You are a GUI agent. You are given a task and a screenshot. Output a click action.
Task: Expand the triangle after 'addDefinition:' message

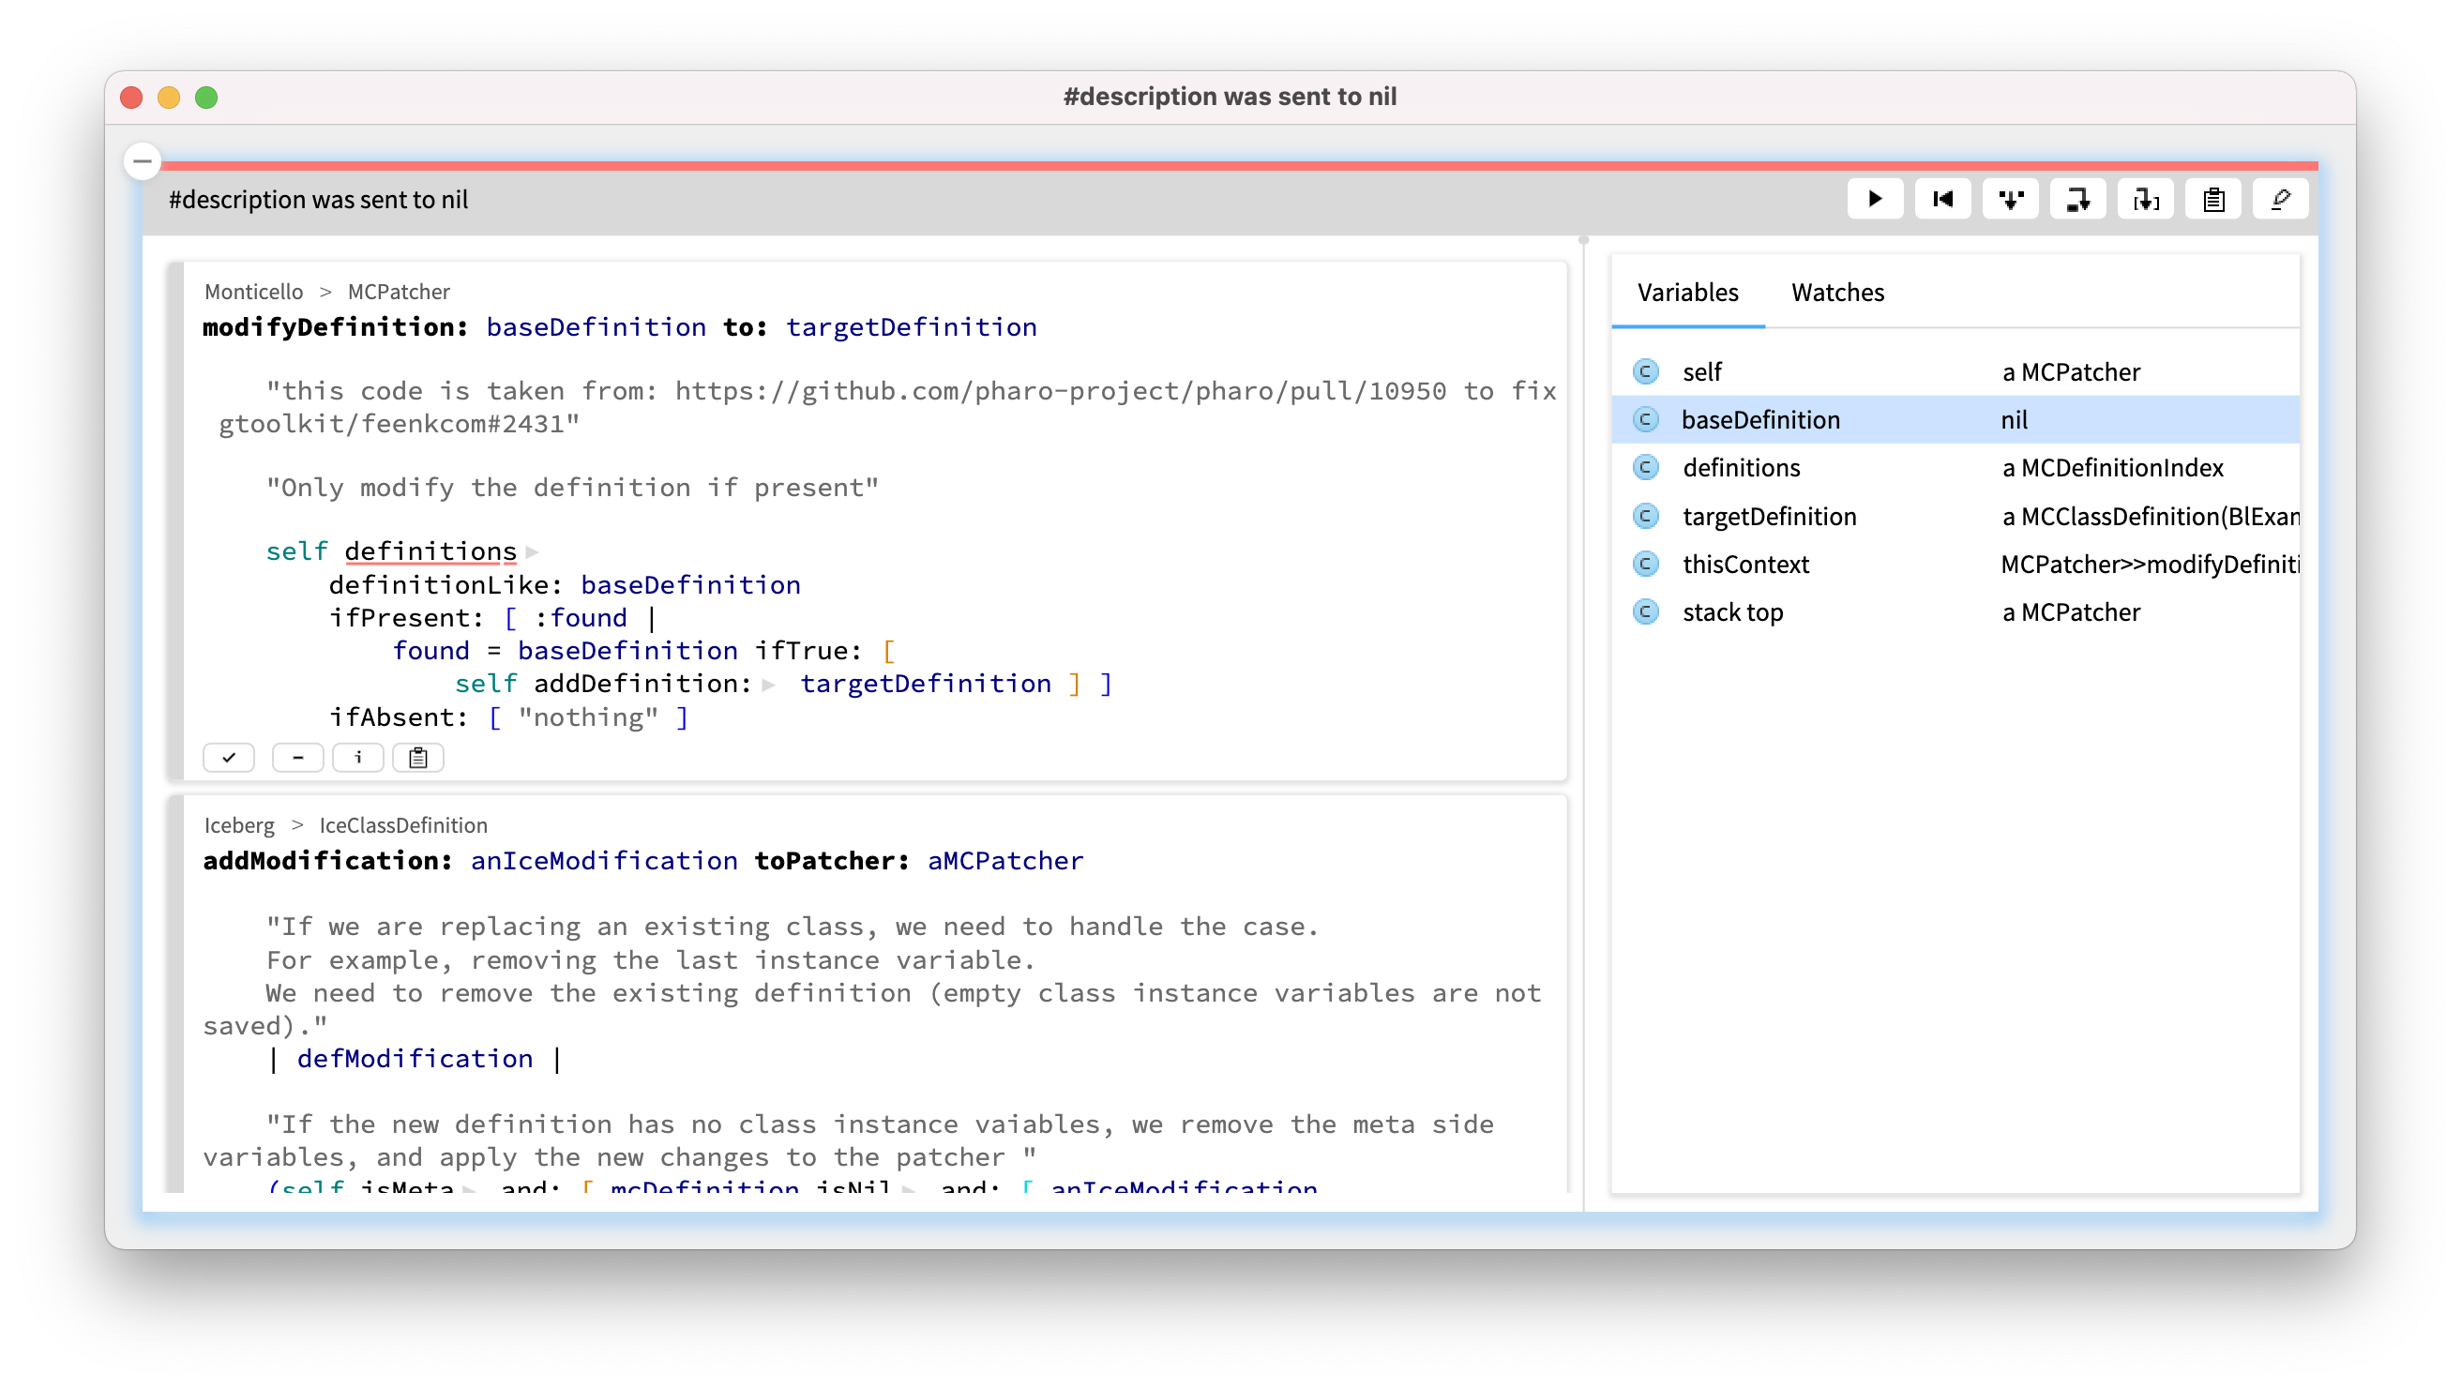click(x=769, y=685)
